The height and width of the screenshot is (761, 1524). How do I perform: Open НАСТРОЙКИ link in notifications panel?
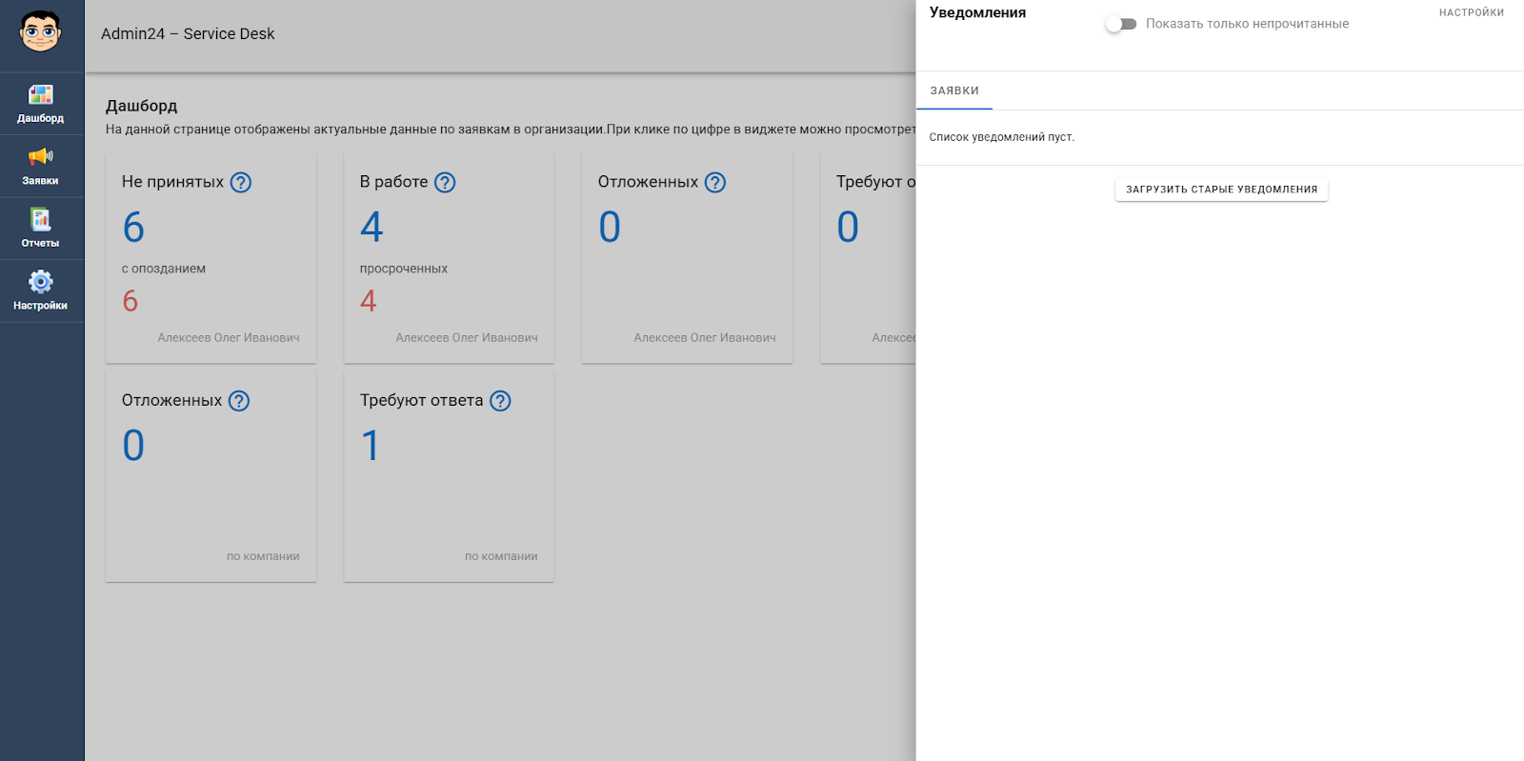tap(1472, 12)
